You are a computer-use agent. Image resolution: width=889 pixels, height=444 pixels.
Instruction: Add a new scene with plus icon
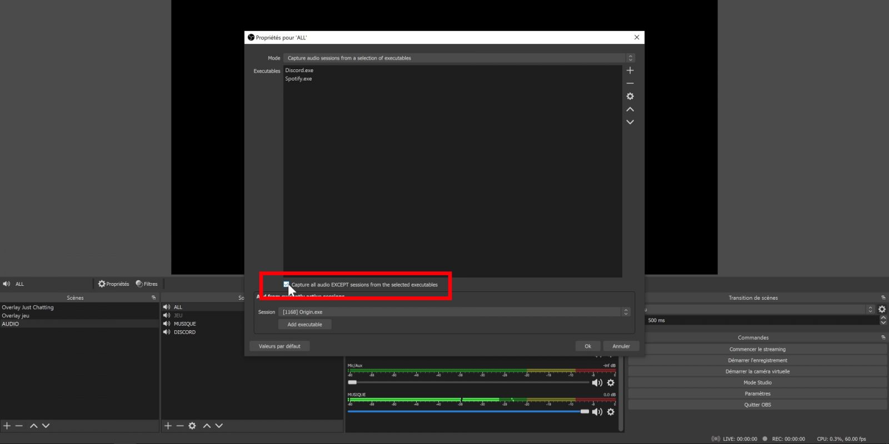(7, 426)
